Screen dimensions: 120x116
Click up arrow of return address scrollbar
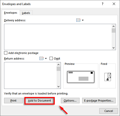click(58, 65)
